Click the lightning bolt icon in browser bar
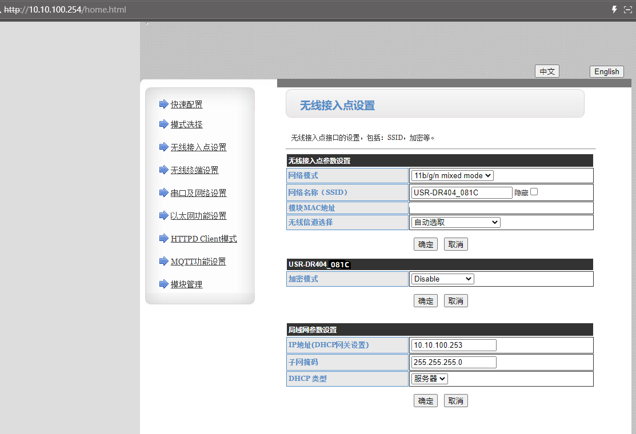This screenshot has width=636, height=434. [615, 10]
